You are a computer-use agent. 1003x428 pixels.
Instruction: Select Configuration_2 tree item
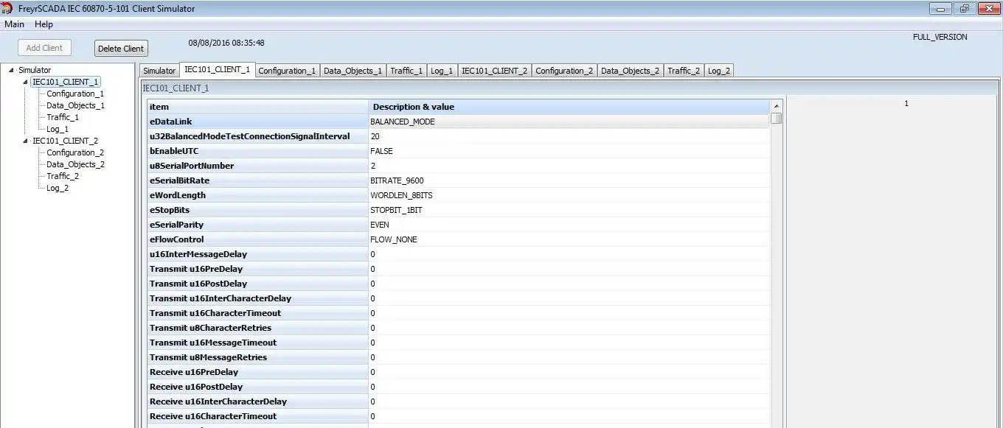pos(75,152)
